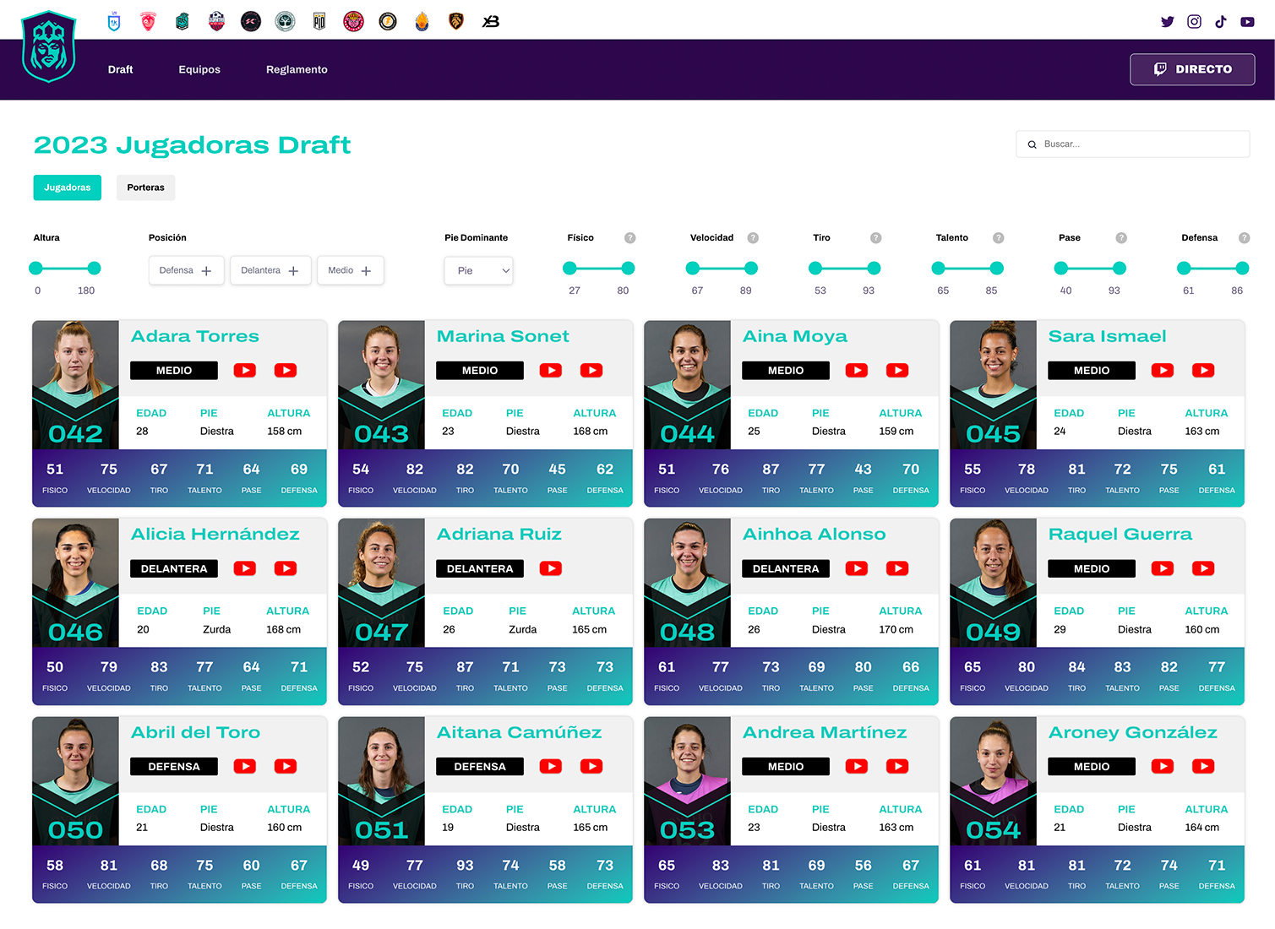Click the Físico slider minimum handle
The image size is (1275, 929).
[x=569, y=269]
